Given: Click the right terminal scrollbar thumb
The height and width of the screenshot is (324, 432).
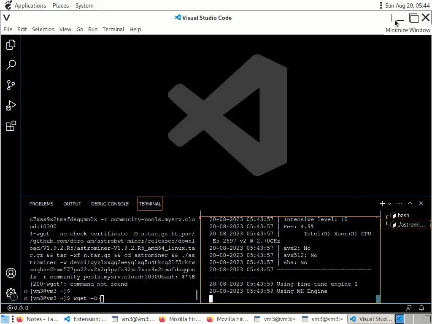Looking at the screenshot, I should [378, 298].
